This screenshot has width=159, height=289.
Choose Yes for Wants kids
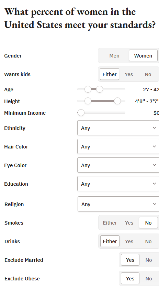129,74
